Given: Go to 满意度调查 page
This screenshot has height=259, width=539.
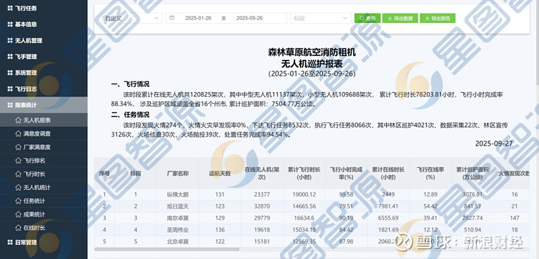Looking at the screenshot, I should coord(44,133).
